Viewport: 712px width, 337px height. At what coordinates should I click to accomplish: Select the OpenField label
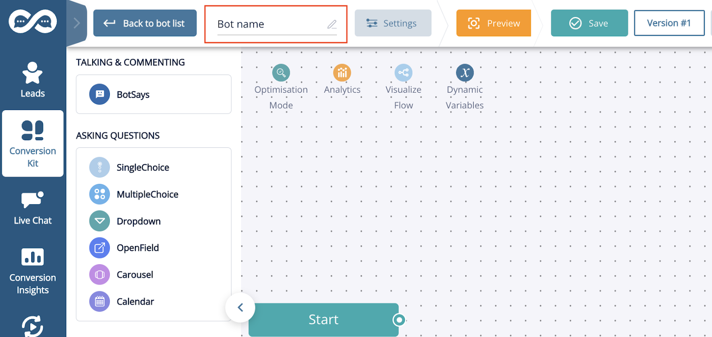pyautogui.click(x=138, y=248)
